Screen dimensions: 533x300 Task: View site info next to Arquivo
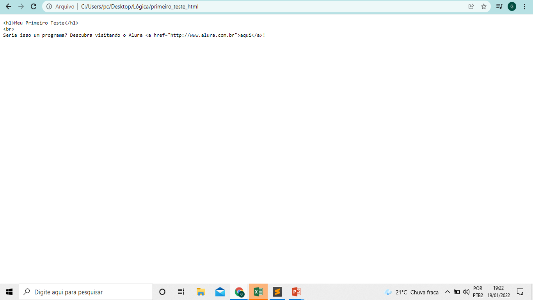(49, 7)
